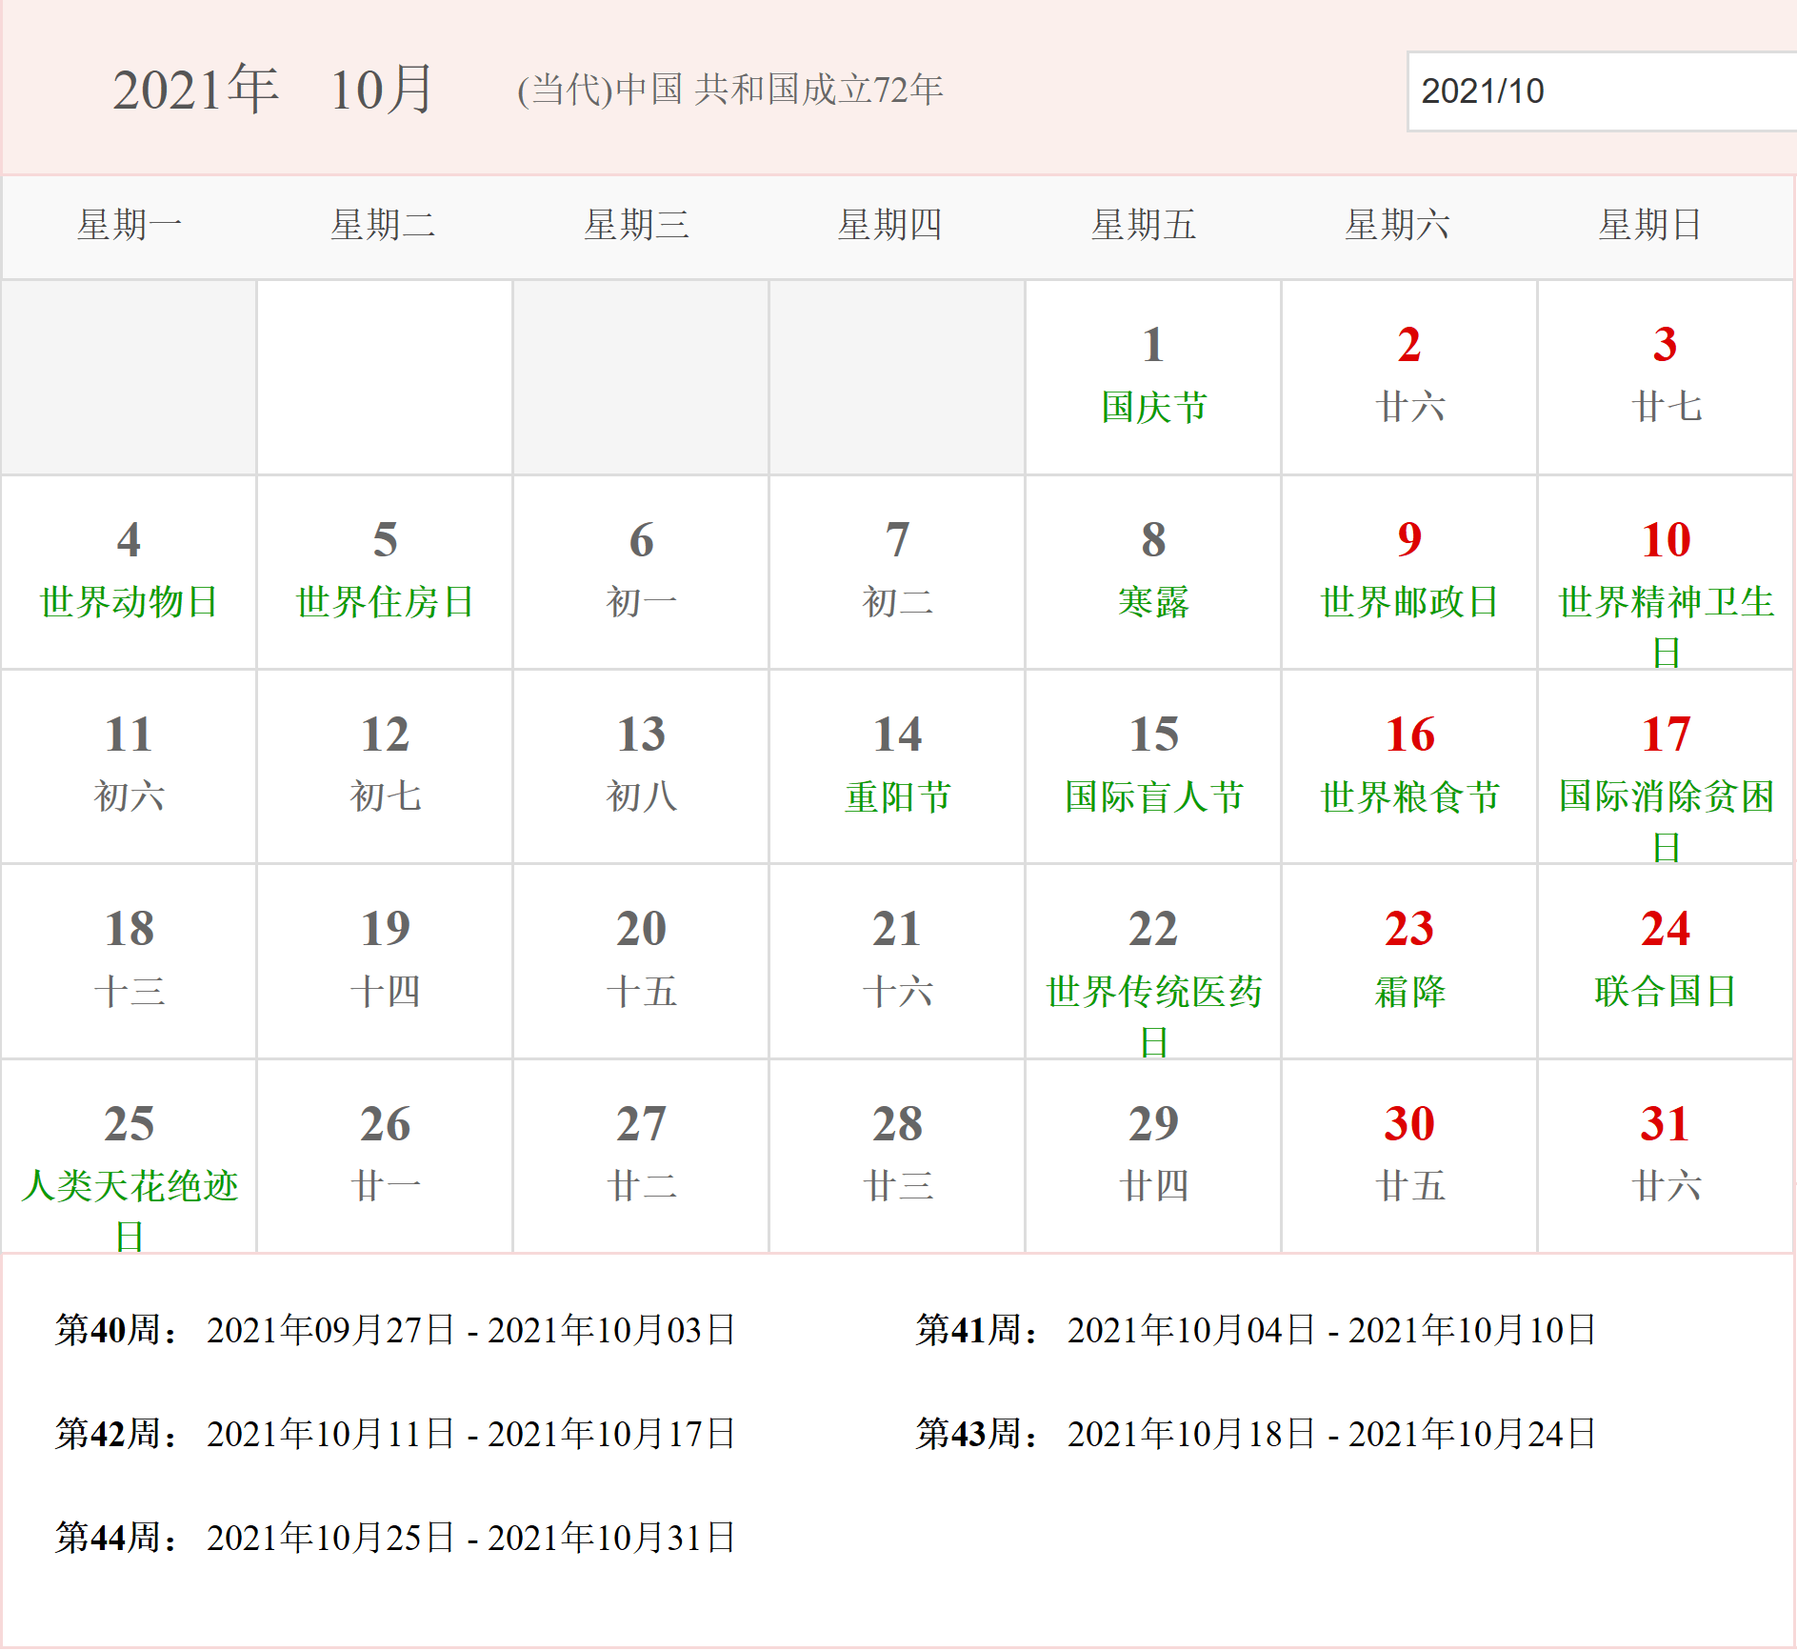The height and width of the screenshot is (1651, 1797).
Task: Select October 12 初七 date cell
Action: click(385, 767)
